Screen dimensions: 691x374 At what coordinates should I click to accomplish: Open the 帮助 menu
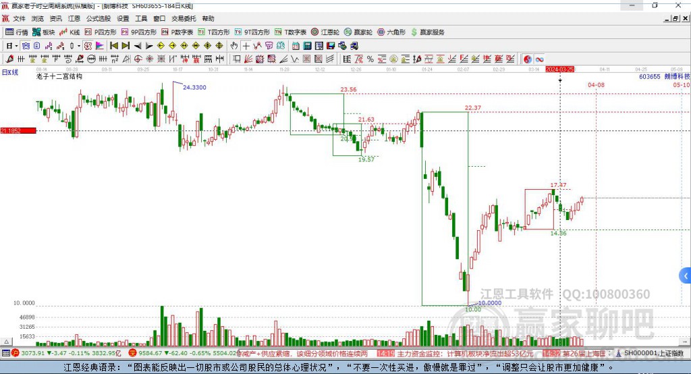point(208,18)
